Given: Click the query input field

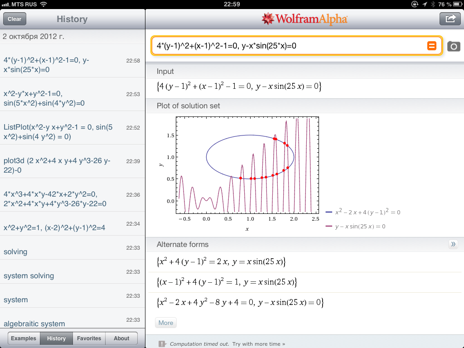Looking at the screenshot, I should click(x=288, y=46).
